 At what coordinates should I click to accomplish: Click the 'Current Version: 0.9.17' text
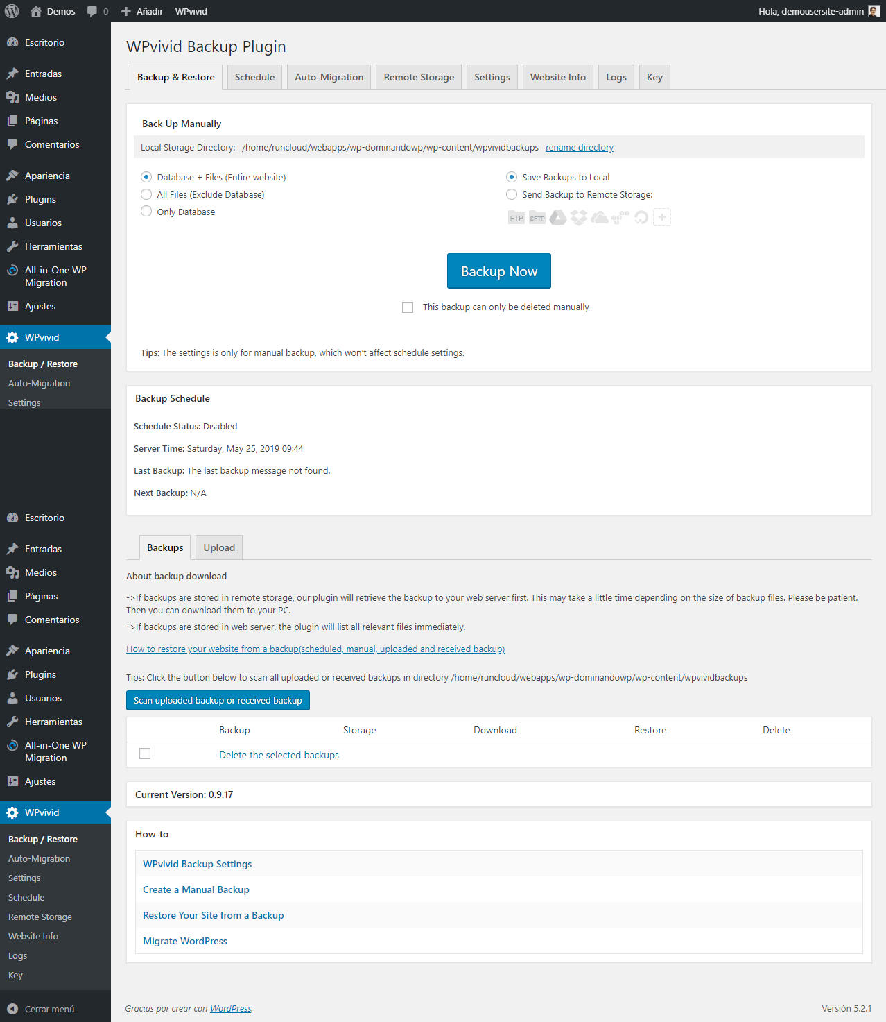click(184, 794)
